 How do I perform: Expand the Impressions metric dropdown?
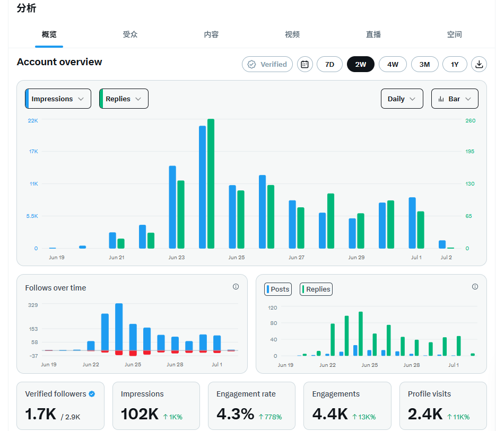[x=58, y=99]
